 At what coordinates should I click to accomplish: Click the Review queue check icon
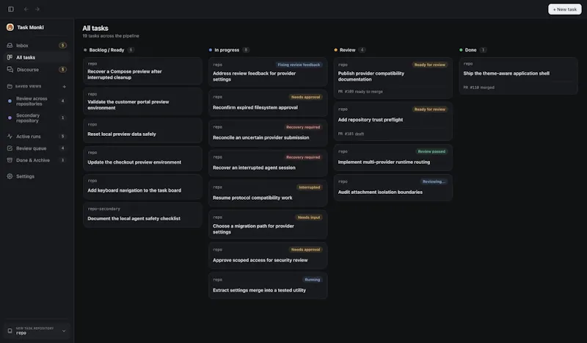[x=10, y=148]
